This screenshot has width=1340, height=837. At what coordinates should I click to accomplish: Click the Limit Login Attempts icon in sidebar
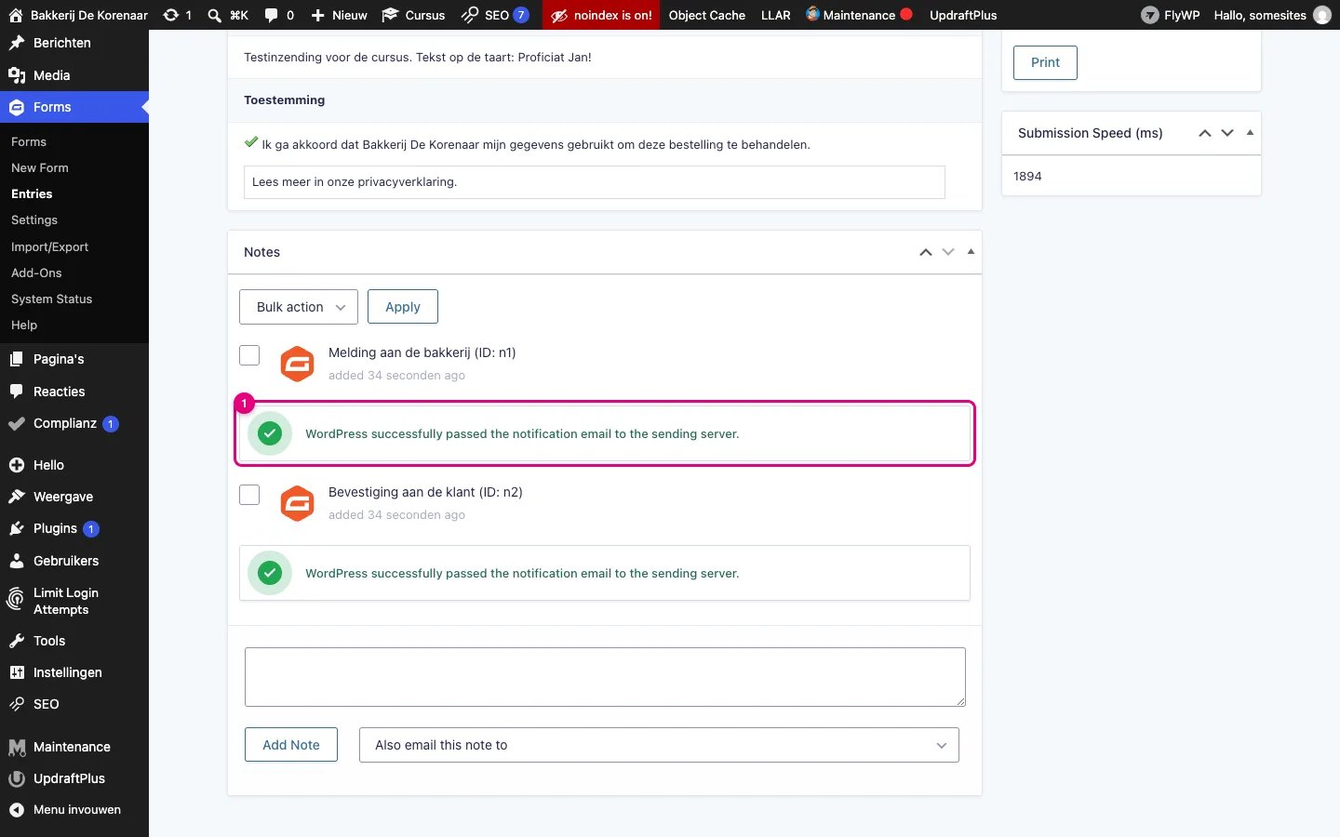(x=16, y=600)
